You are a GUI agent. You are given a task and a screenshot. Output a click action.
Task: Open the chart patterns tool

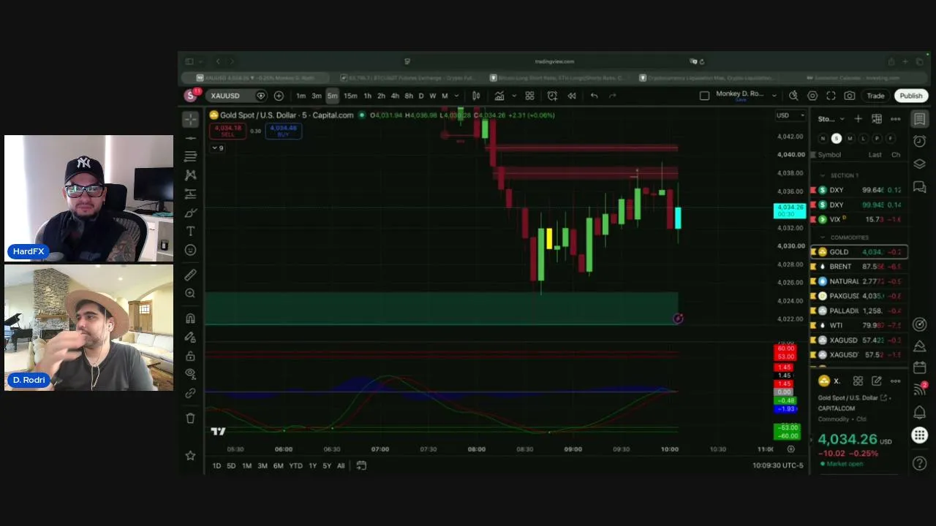191,175
